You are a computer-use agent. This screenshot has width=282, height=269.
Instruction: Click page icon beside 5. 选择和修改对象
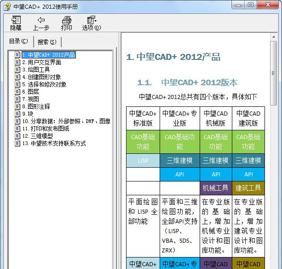pos(17,84)
